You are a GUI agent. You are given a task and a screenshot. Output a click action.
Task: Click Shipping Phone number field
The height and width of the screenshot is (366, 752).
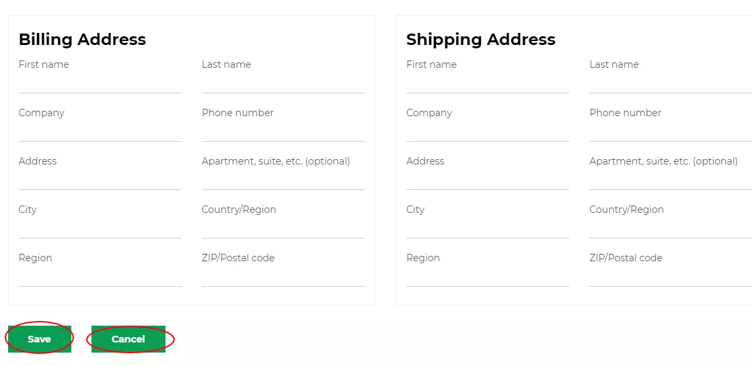pyautogui.click(x=670, y=132)
